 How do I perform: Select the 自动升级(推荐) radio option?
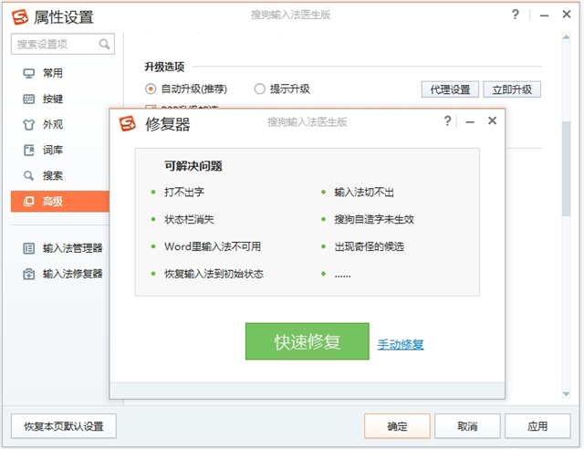coord(151,89)
